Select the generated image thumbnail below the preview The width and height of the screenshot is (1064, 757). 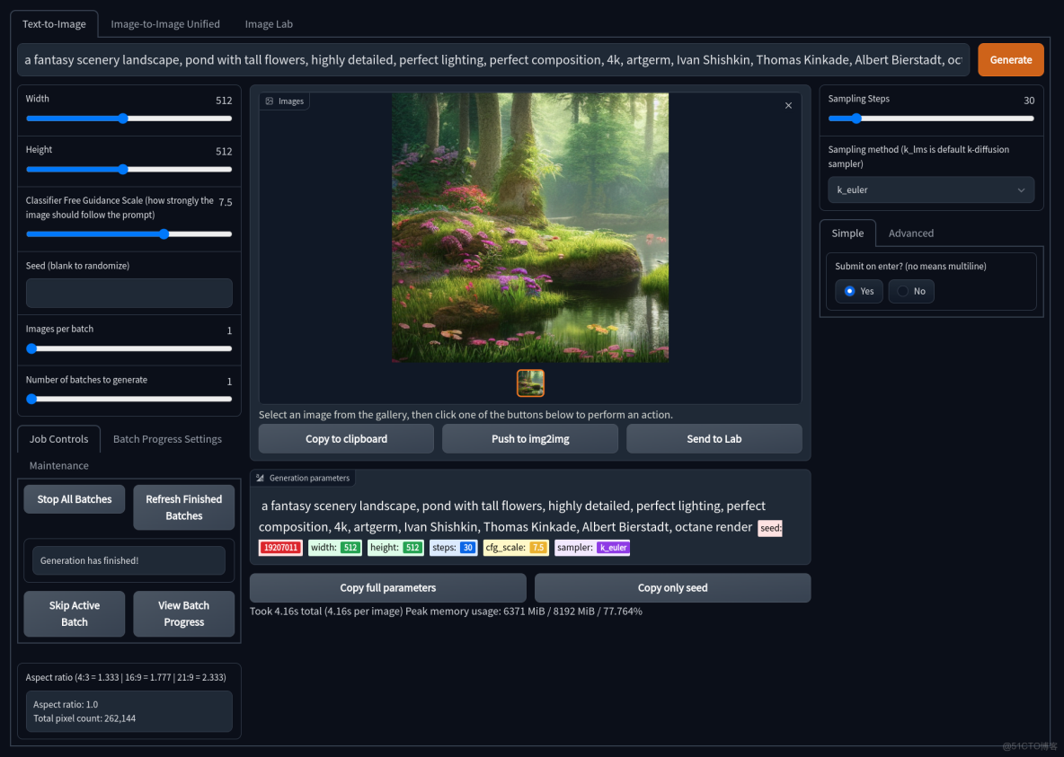(530, 383)
